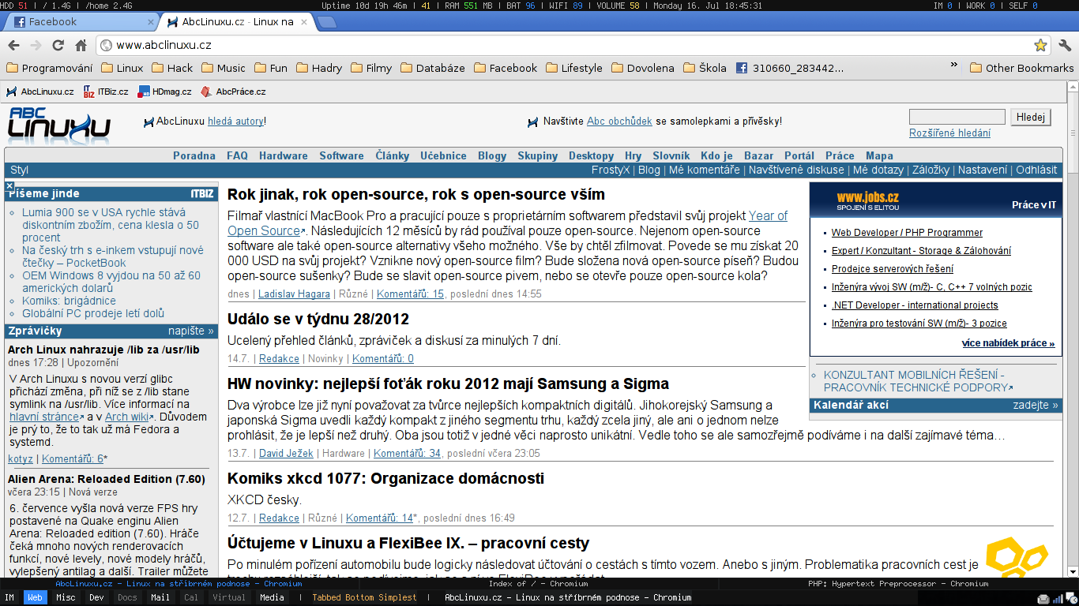1079x606 pixels.
Task: Open the Dovolena bookmark folder
Action: 643,68
